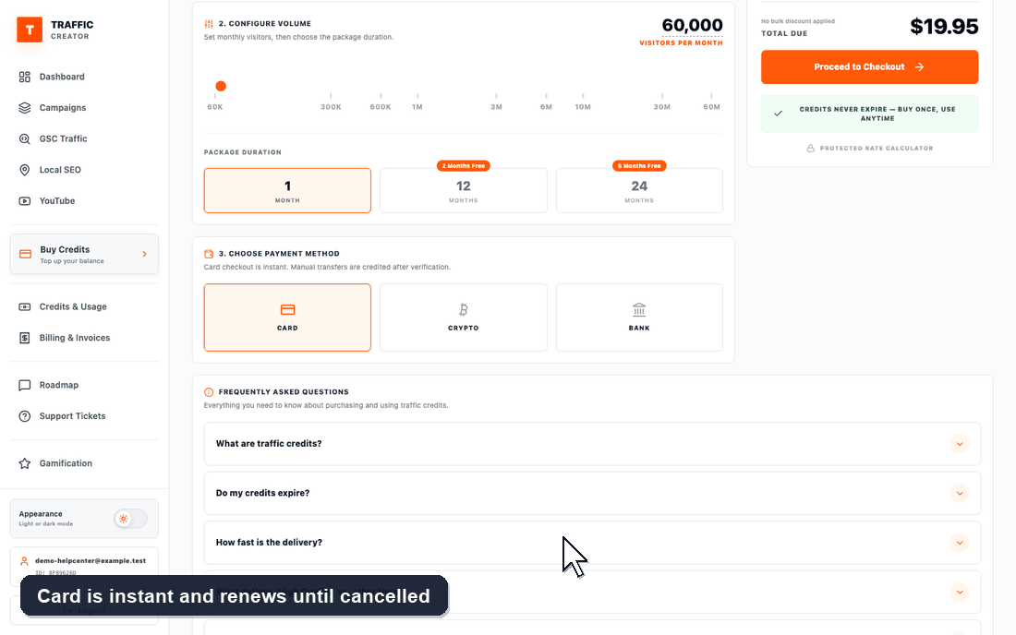Open Buy Credits submenu chevron
This screenshot has width=1016, height=635.
144,255
